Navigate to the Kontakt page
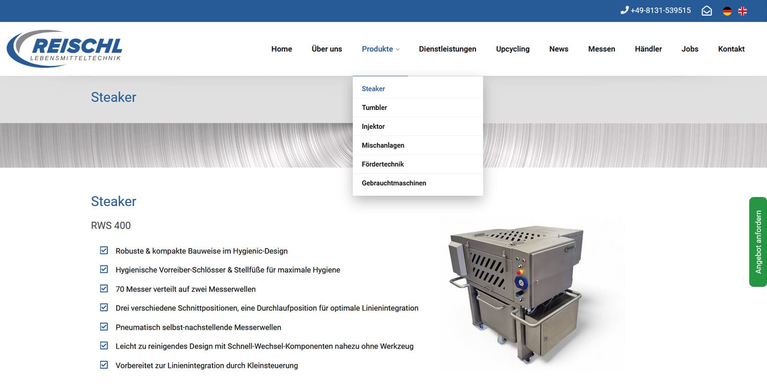 731,49
